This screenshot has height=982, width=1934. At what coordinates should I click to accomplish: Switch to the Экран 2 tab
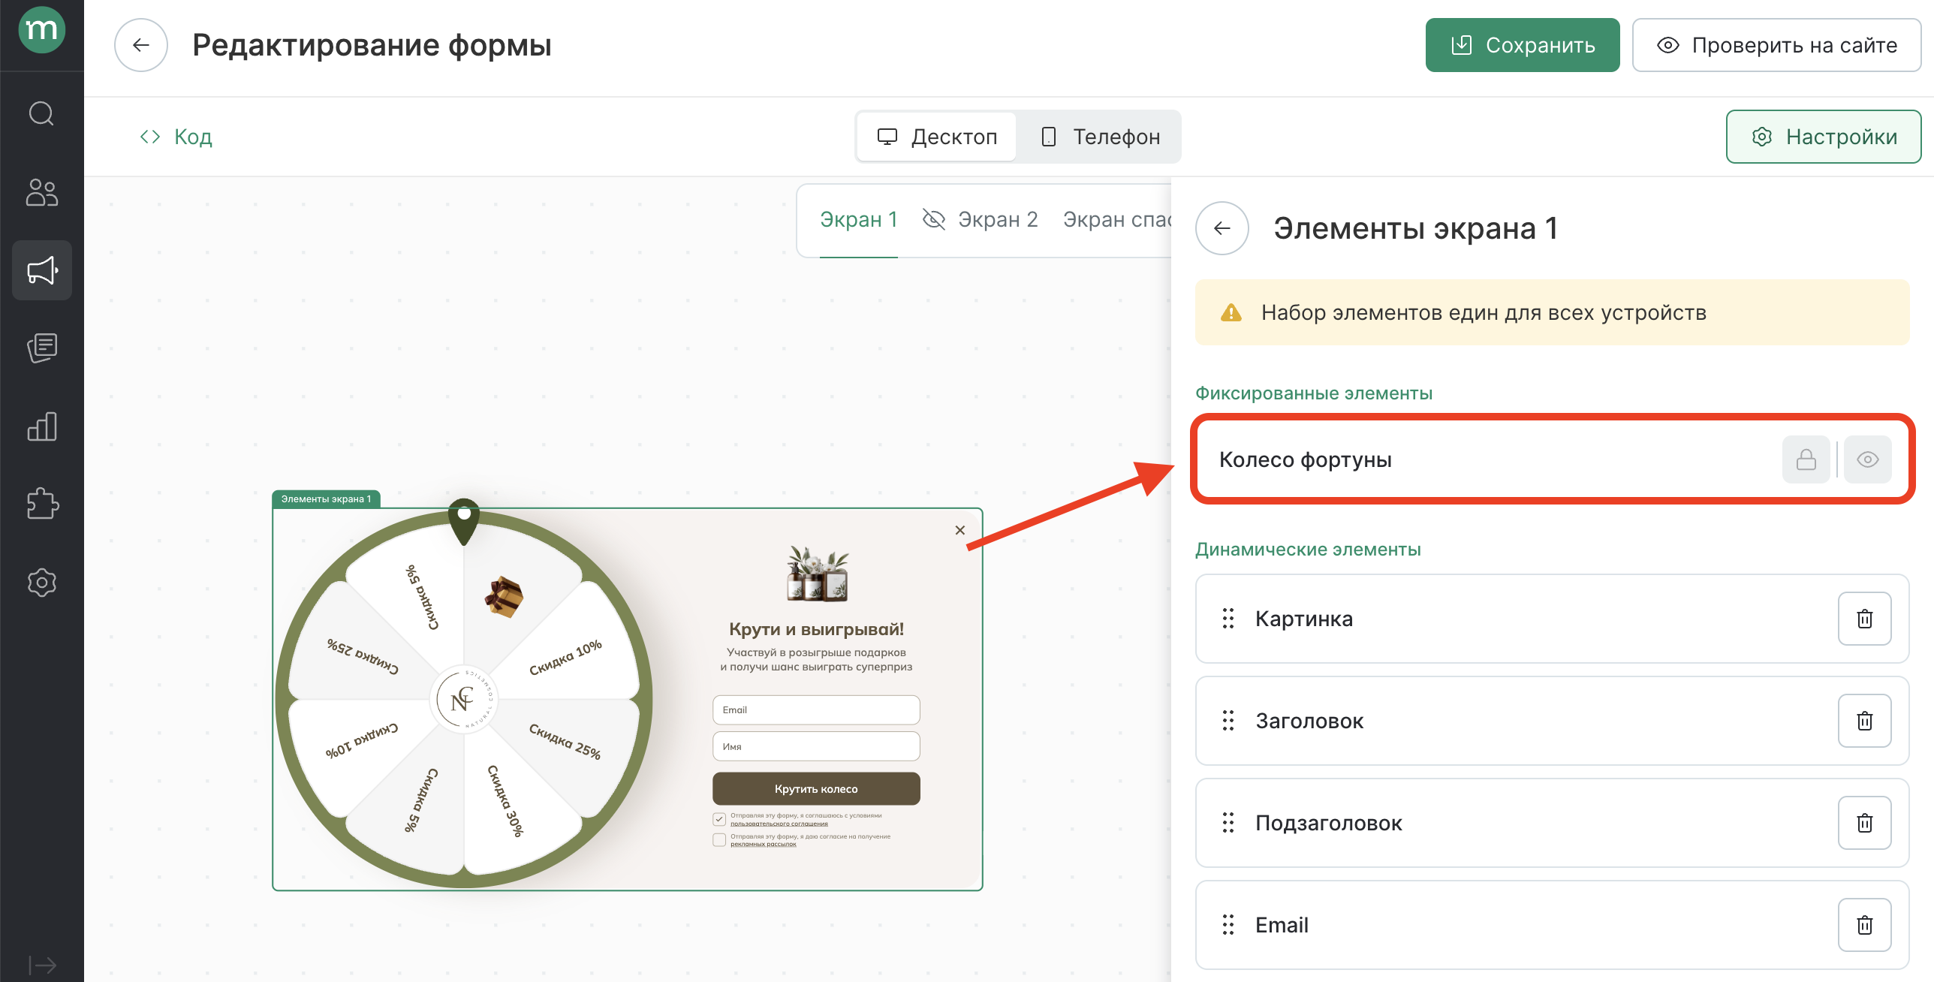pyautogui.click(x=997, y=219)
